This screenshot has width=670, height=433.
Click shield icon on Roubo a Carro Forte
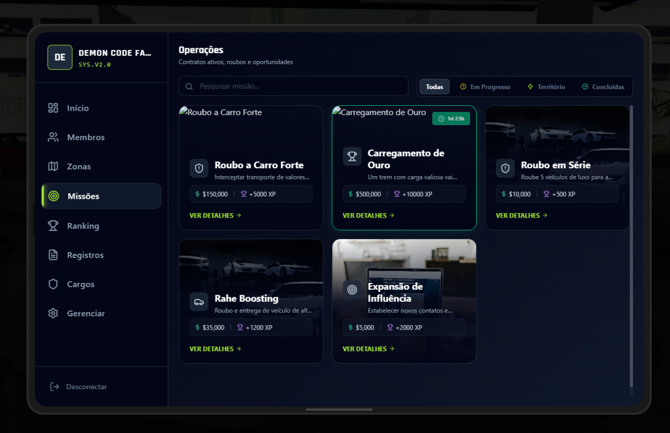pyautogui.click(x=199, y=168)
